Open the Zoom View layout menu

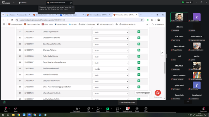pyautogui.click(x=188, y=2)
